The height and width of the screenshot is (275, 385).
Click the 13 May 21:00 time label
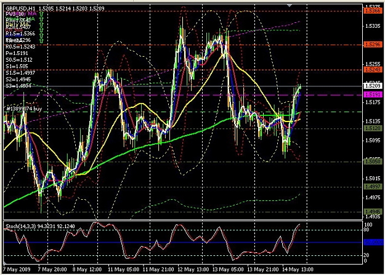262,269
